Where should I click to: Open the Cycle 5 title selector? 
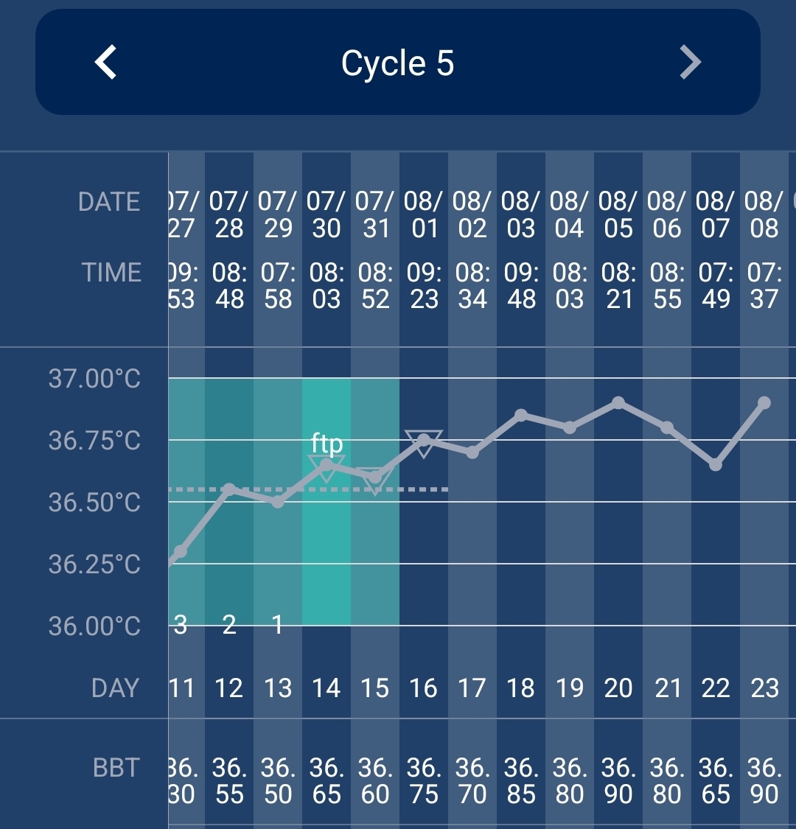click(x=397, y=63)
